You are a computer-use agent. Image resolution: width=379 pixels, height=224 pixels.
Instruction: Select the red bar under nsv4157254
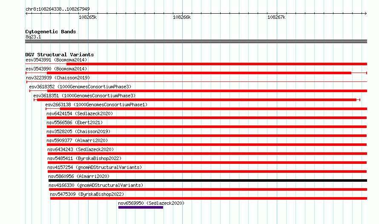click(207, 172)
